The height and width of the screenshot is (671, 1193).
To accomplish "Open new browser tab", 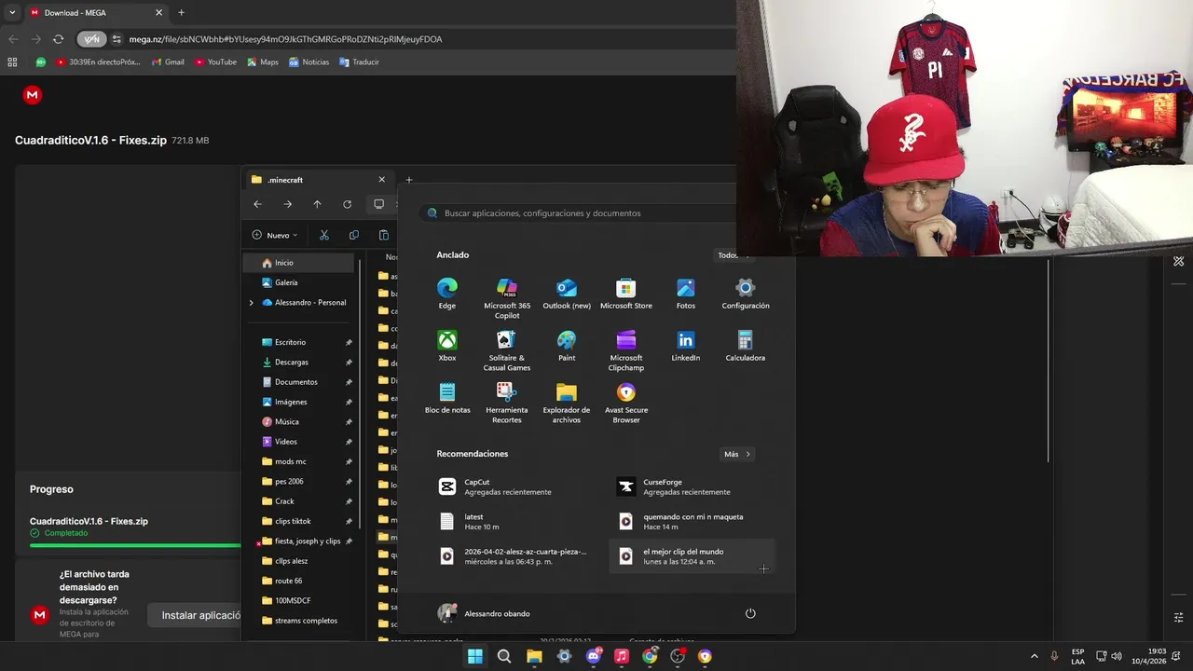I will click(181, 13).
